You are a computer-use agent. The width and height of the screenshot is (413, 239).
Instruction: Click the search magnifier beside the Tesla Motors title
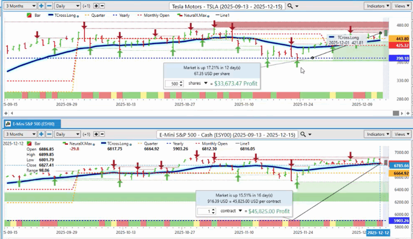(291, 6)
